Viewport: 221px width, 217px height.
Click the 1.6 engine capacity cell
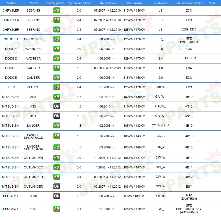tap(79, 196)
